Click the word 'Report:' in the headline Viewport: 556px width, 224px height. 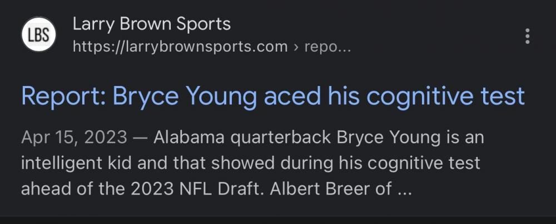pyautogui.click(x=62, y=96)
